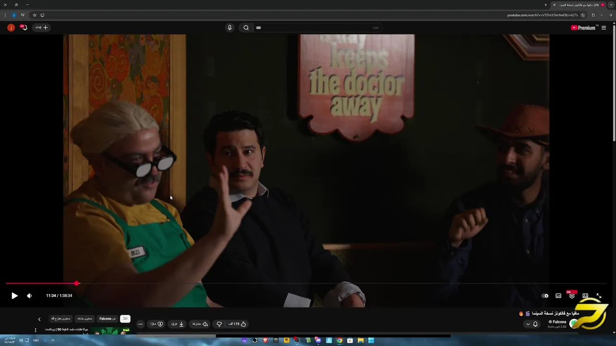Open new browser tab
The height and width of the screenshot is (346, 616).
pyautogui.click(x=546, y=5)
